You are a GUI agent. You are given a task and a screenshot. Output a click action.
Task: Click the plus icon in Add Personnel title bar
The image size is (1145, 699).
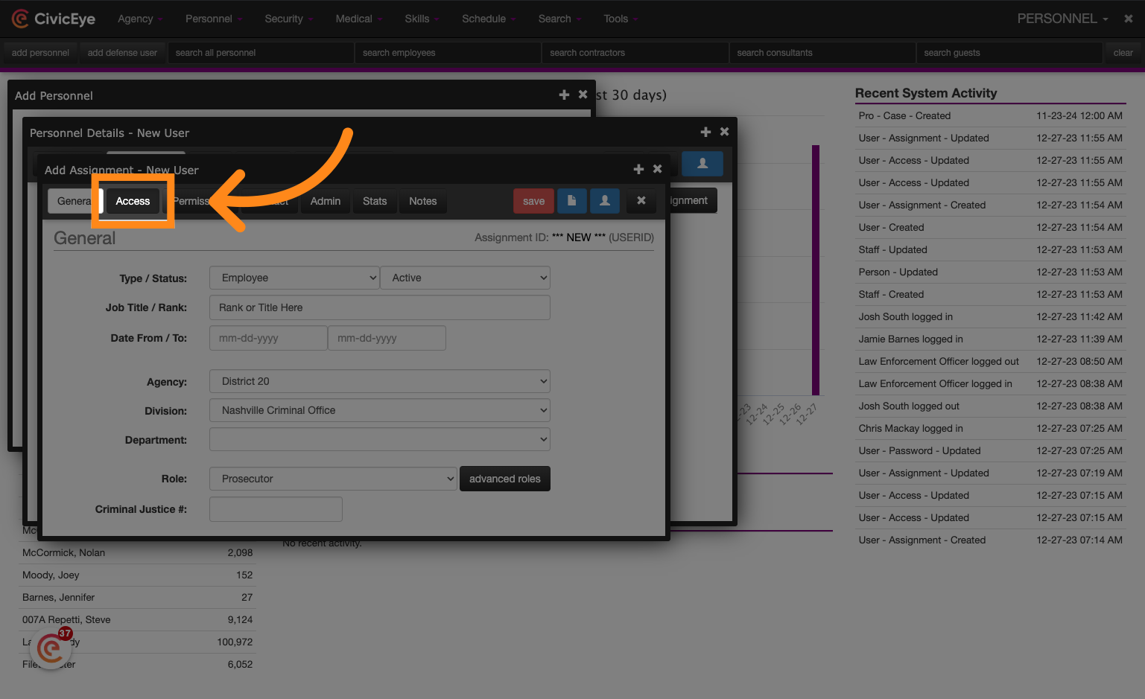pos(564,95)
